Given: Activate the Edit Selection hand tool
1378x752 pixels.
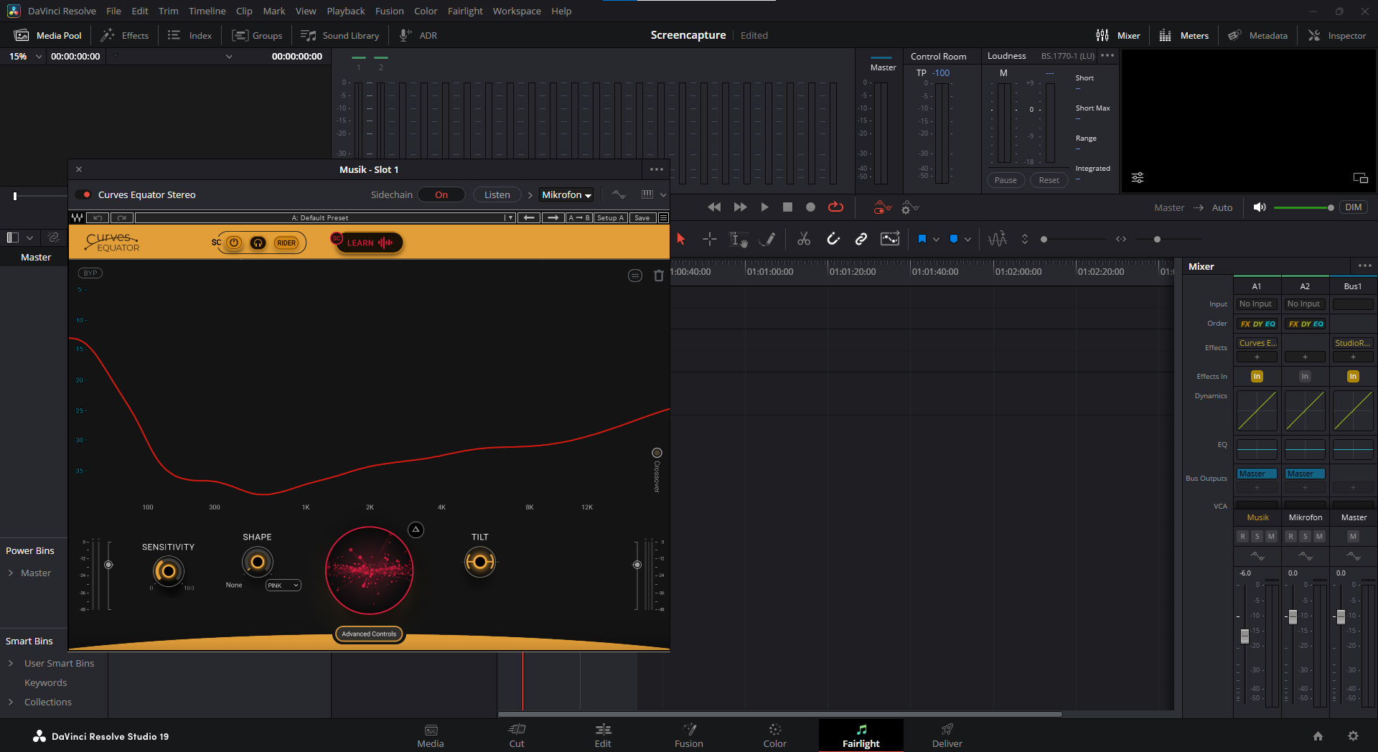Looking at the screenshot, I should 739,240.
